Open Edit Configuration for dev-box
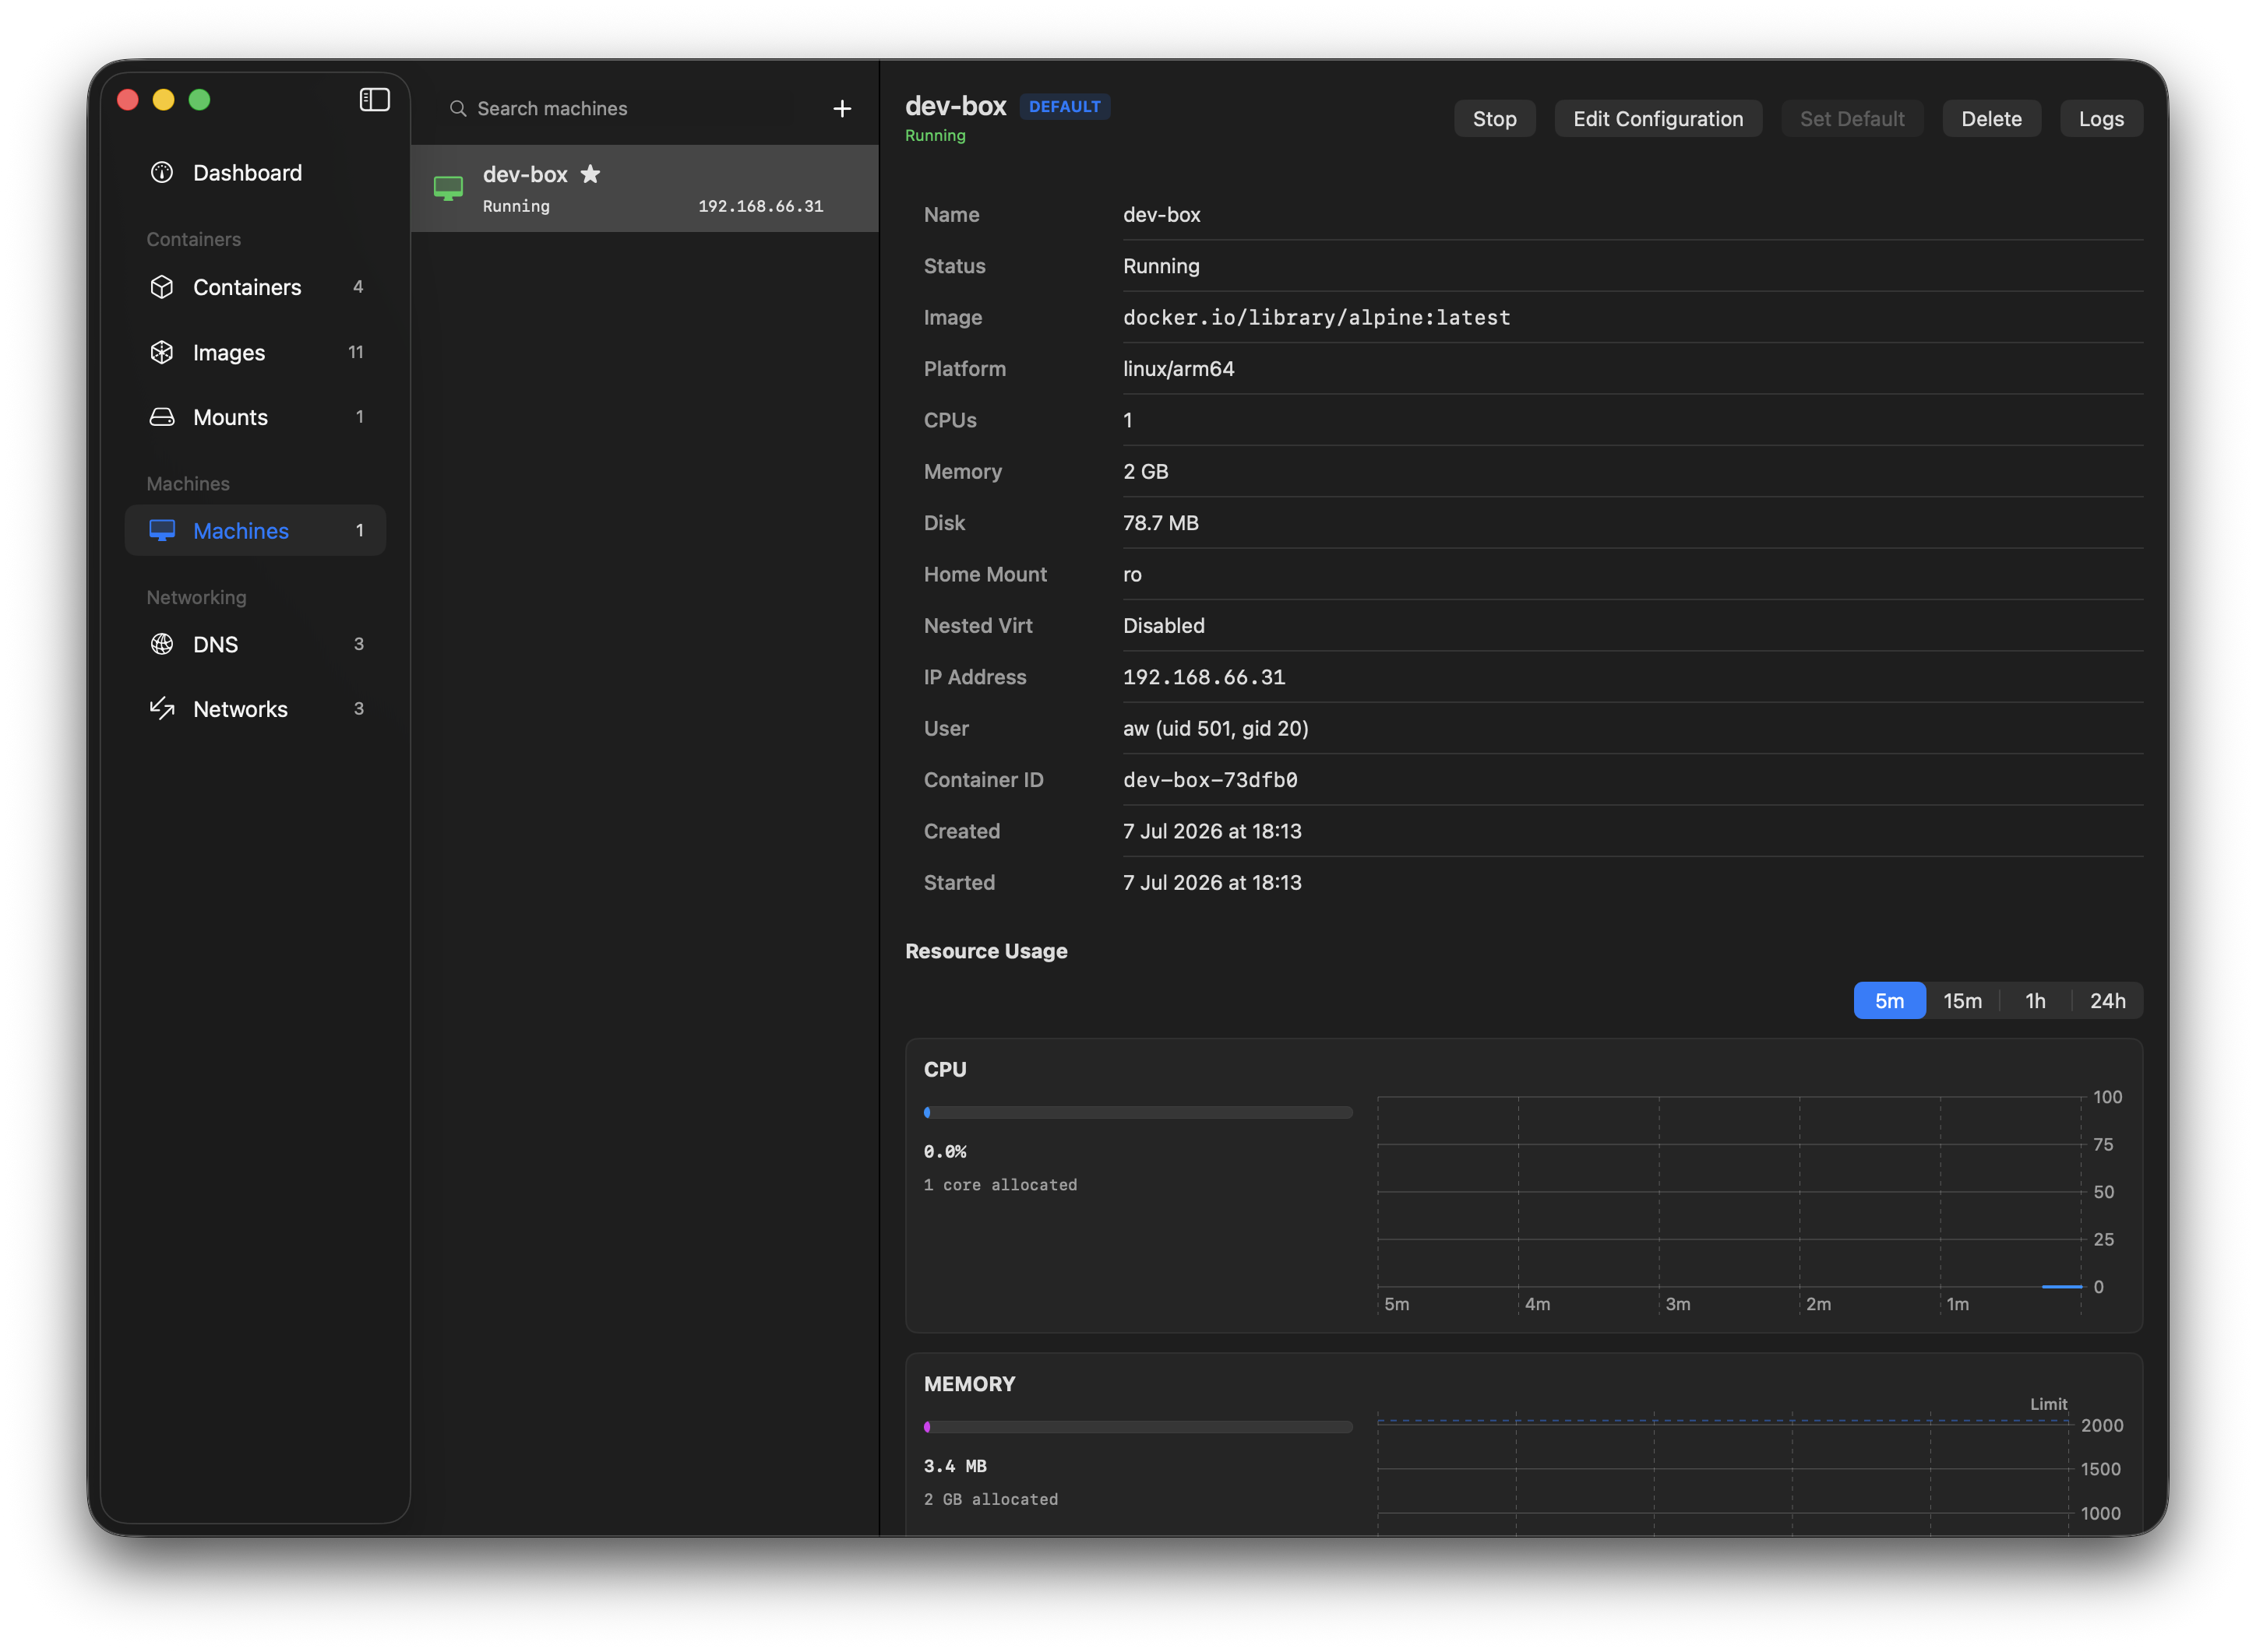 (x=1658, y=119)
